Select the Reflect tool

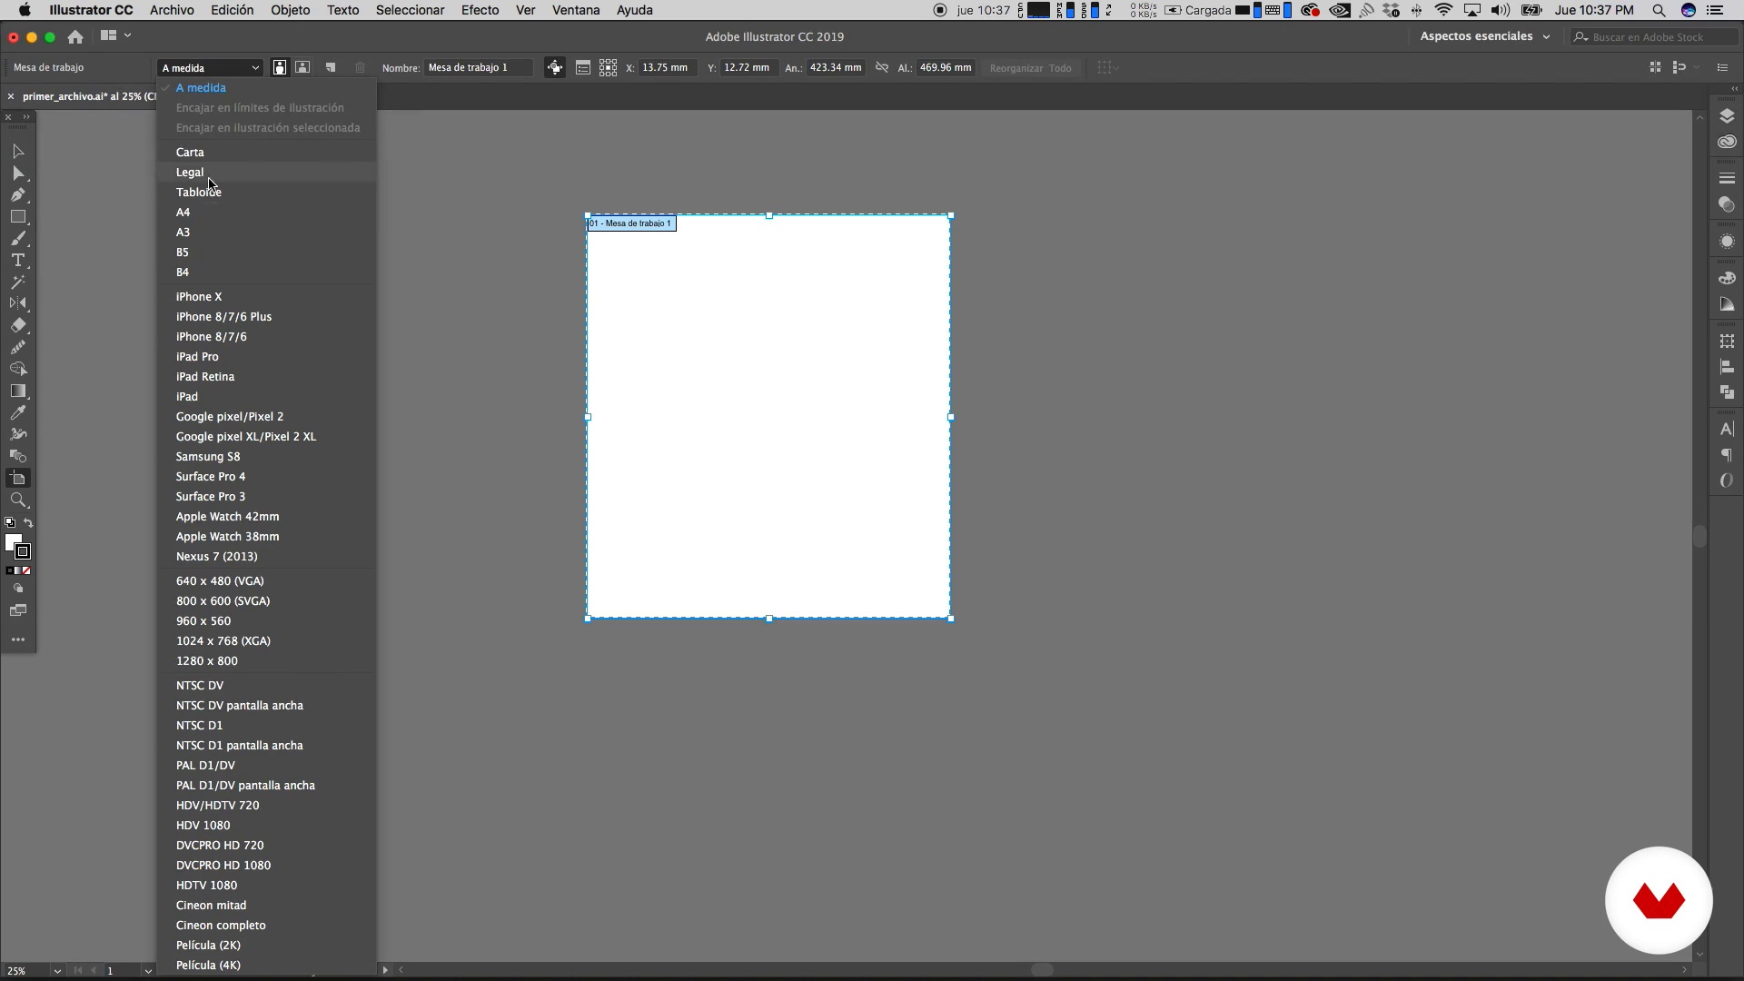pyautogui.click(x=17, y=303)
